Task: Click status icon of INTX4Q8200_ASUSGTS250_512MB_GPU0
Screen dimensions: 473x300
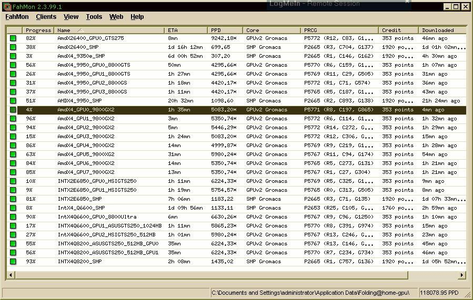Action: 13,244
